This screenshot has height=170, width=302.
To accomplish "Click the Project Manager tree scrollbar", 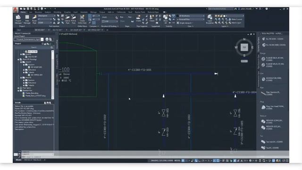I will click(52, 75).
